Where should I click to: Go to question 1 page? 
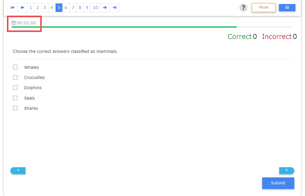[x=31, y=8]
